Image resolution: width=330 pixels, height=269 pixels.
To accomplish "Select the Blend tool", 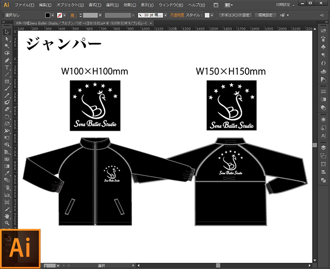I will (7, 180).
